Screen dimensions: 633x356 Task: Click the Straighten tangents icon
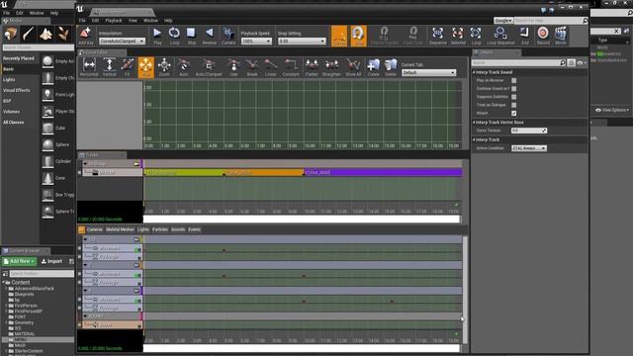pos(331,67)
